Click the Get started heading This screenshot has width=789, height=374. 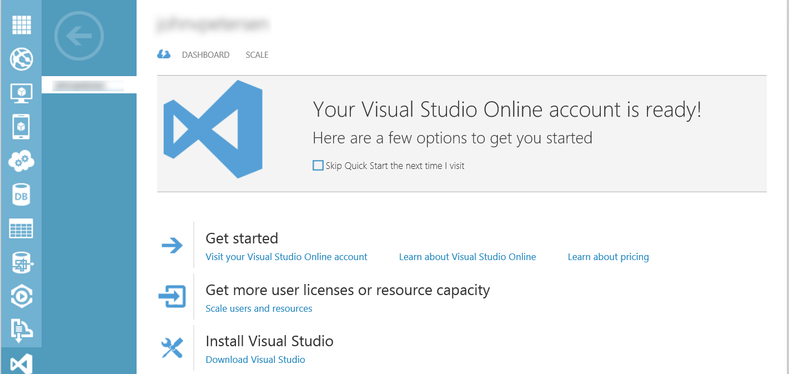242,238
